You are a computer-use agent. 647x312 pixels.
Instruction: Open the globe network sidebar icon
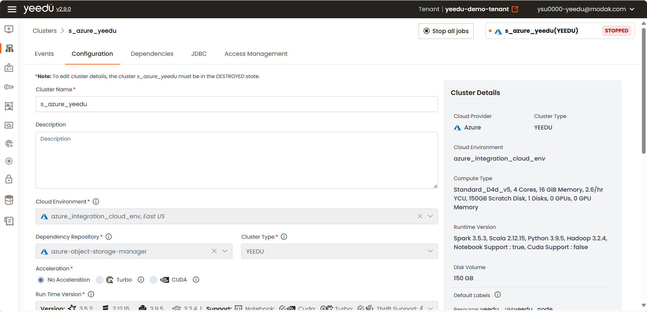[x=9, y=144]
